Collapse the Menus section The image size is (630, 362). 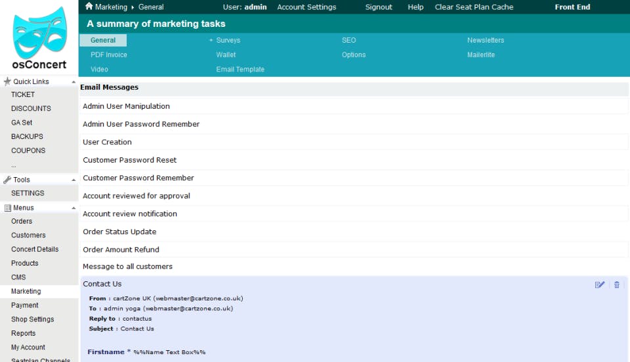tap(73, 208)
